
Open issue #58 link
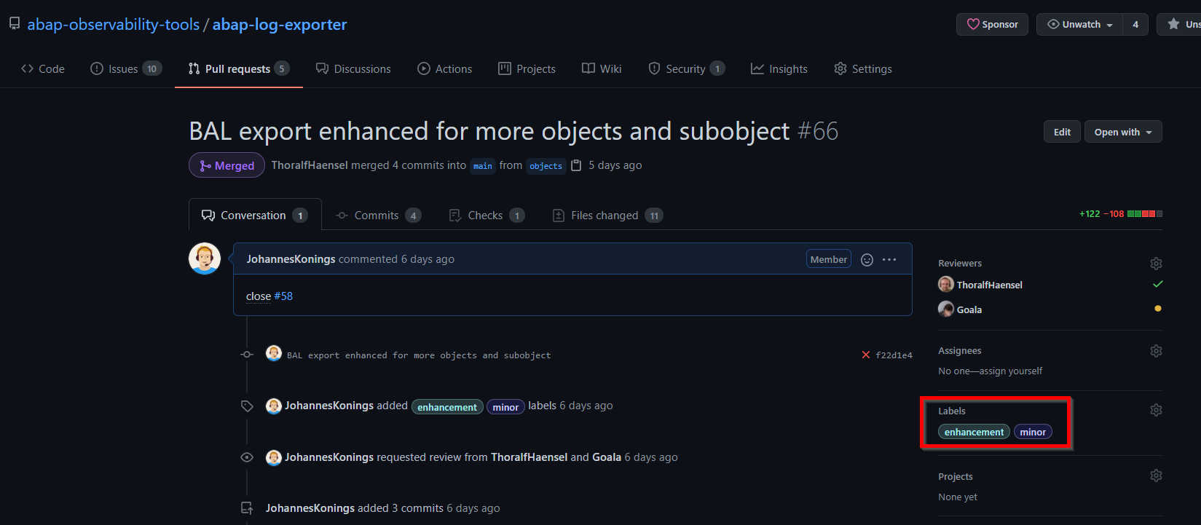pyautogui.click(x=284, y=296)
